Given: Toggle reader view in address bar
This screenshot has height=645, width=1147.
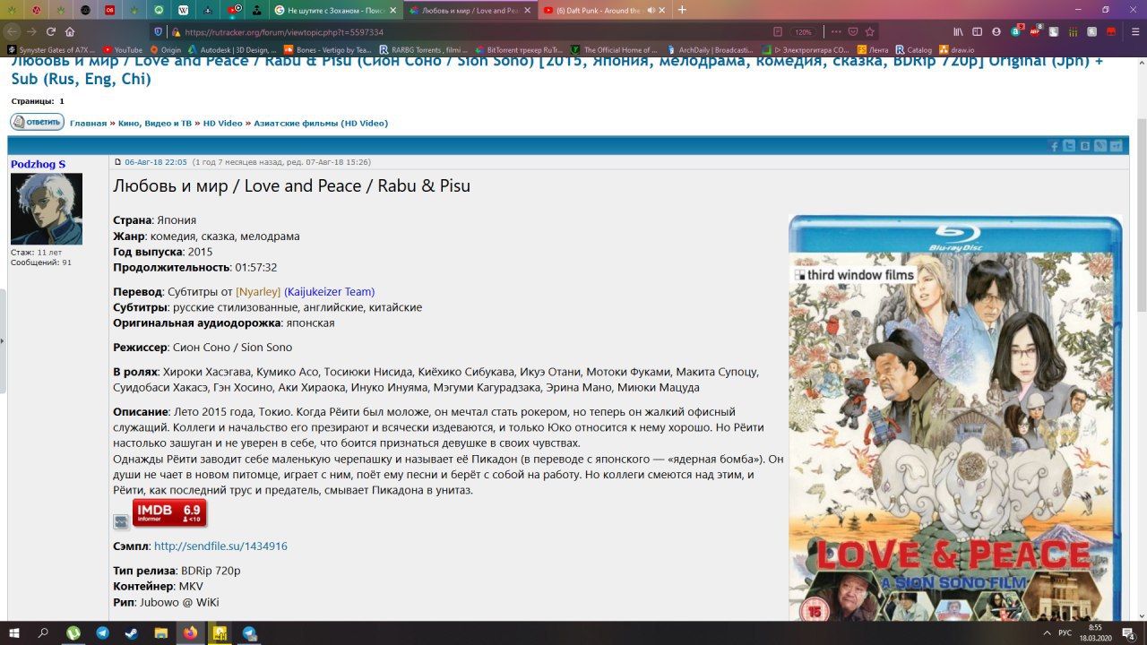Looking at the screenshot, I should coord(777,31).
